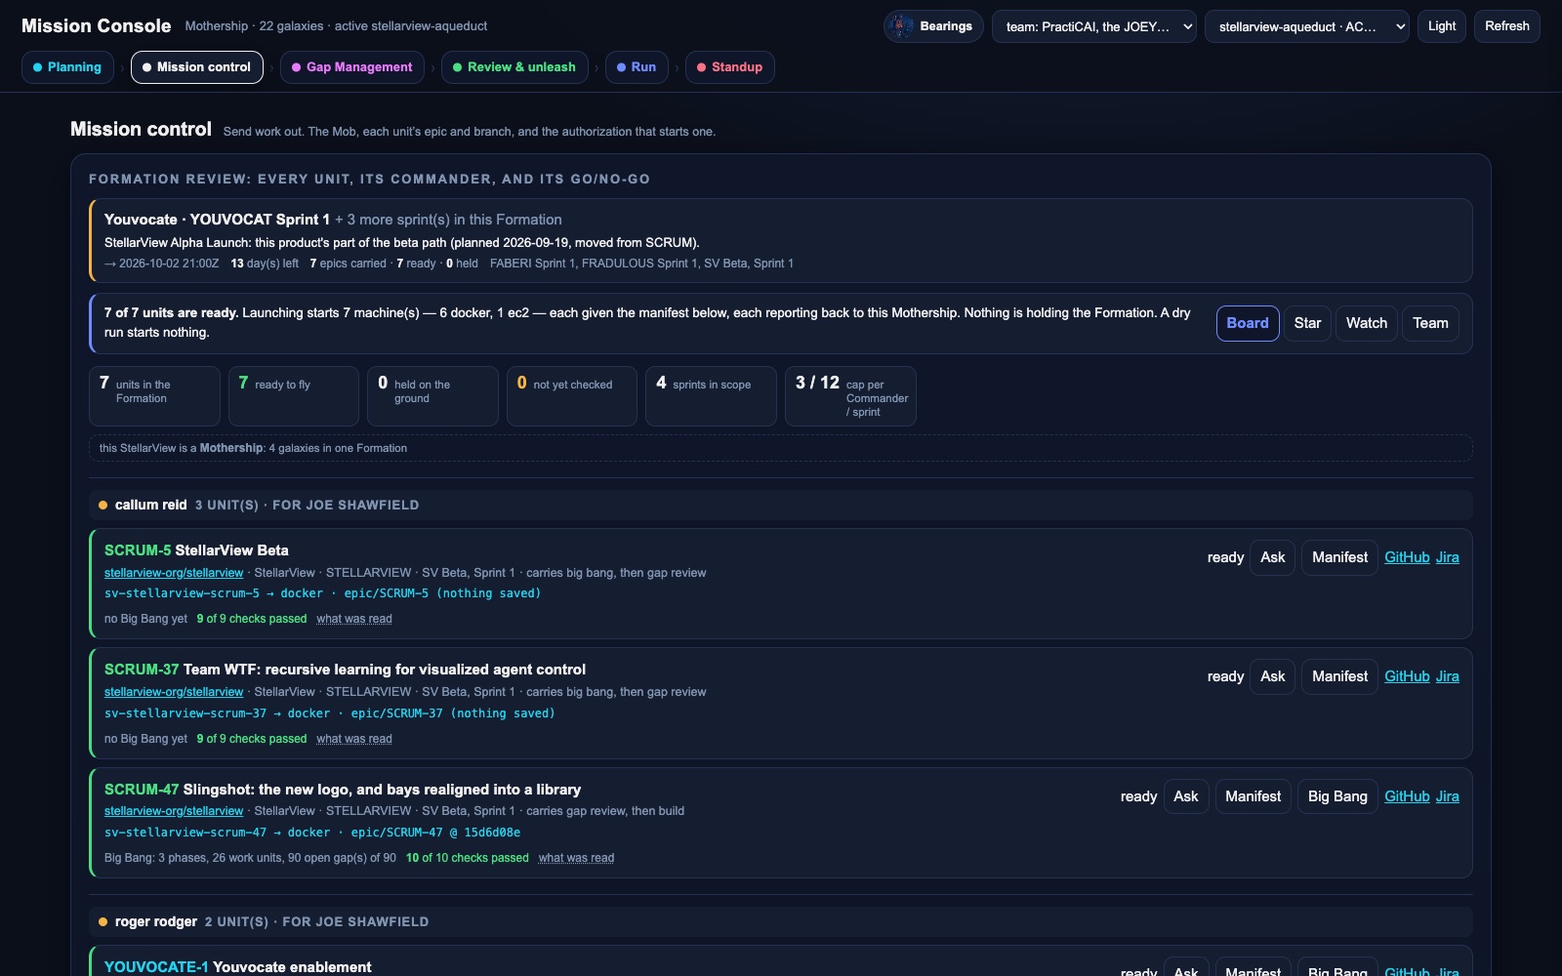Click '9 of 9 checks passed' under SCRUM-37

[x=252, y=739]
